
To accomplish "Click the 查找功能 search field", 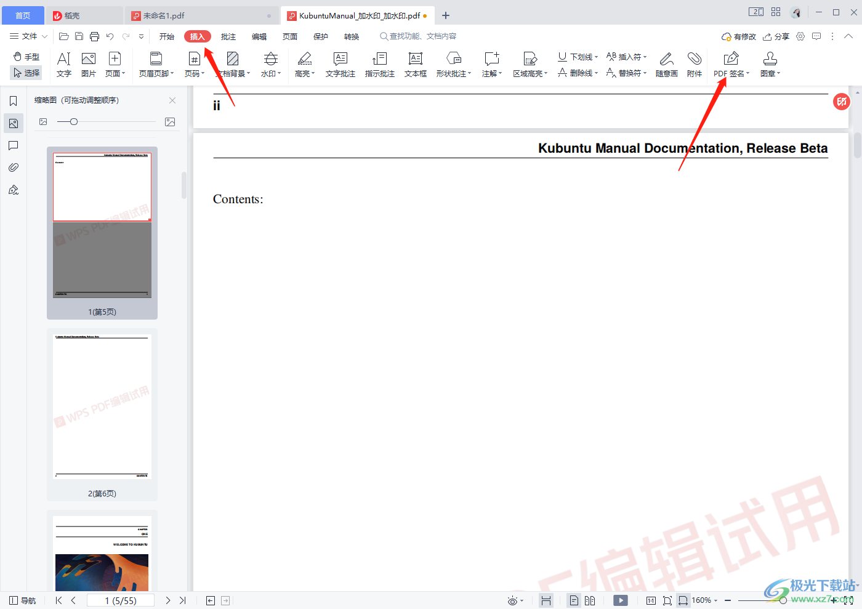I will [419, 36].
